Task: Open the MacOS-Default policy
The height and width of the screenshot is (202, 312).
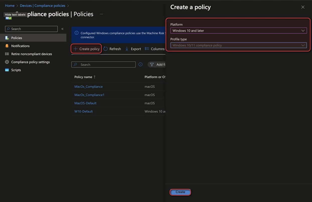Action: pyautogui.click(x=85, y=103)
